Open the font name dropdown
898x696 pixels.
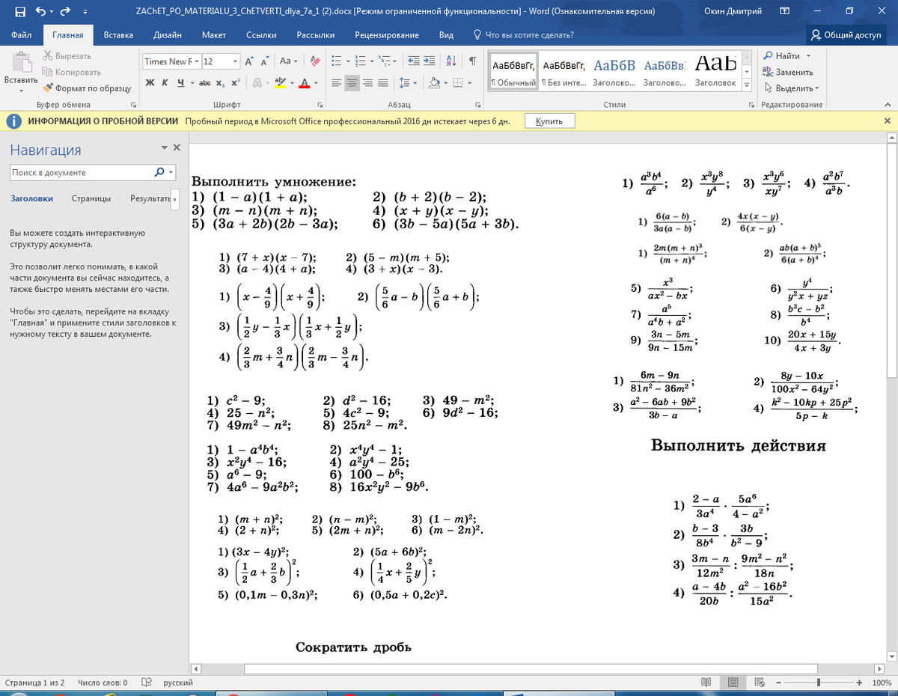tap(197, 61)
